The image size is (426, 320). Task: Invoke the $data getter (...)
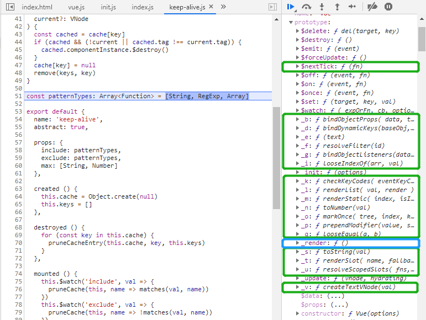[336, 296]
